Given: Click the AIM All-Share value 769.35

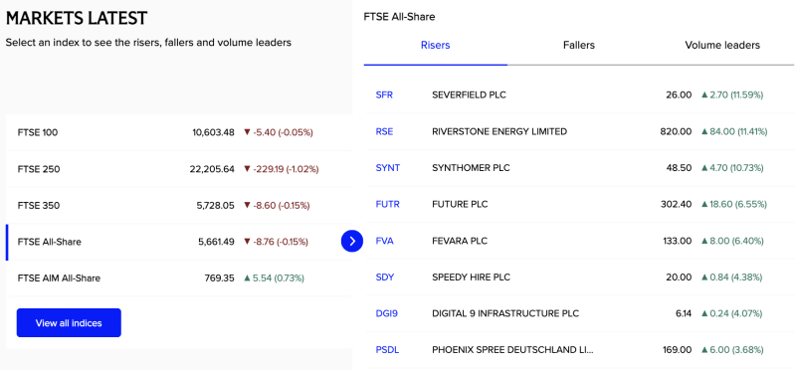Looking at the screenshot, I should coord(219,278).
